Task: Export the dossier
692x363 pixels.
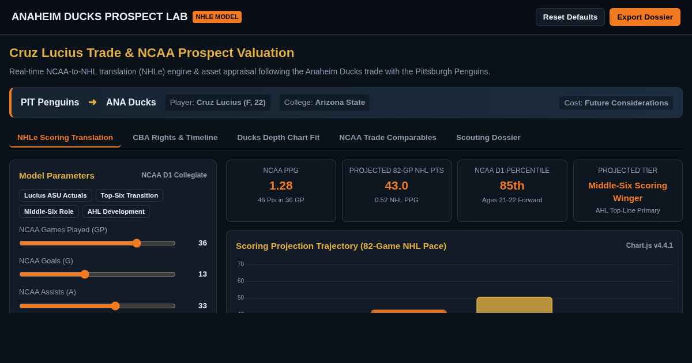Action: pos(645,17)
